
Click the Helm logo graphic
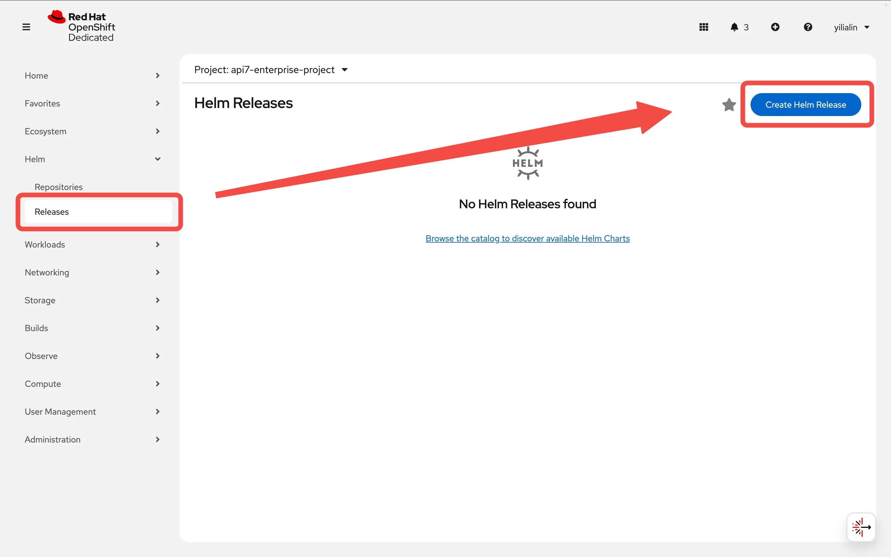pos(527,163)
